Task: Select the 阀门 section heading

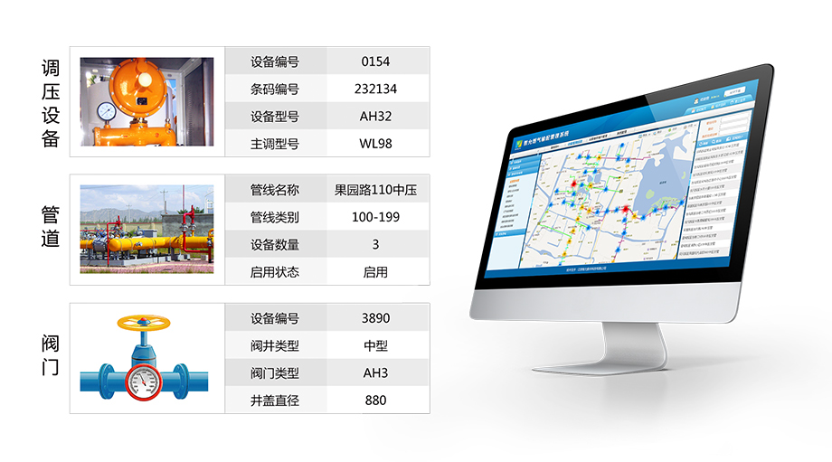Action: pos(51,355)
